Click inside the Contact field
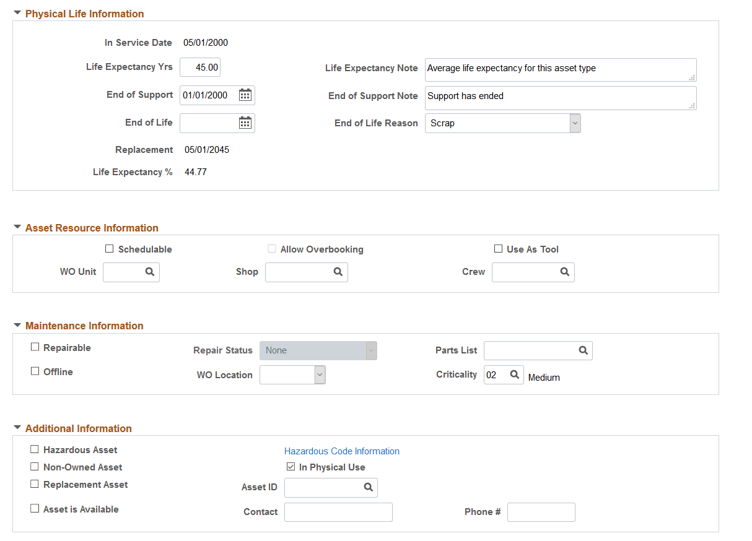This screenshot has height=541, width=752. pyautogui.click(x=338, y=511)
